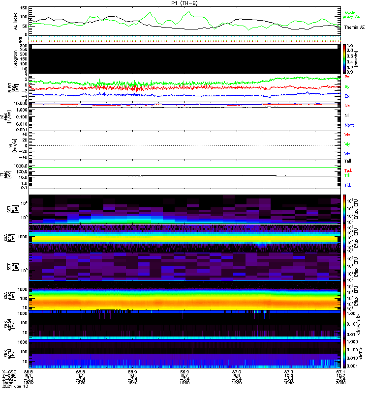Click the 1820 time tick label
The width and height of the screenshot is (369, 393).
pyautogui.click(x=81, y=383)
